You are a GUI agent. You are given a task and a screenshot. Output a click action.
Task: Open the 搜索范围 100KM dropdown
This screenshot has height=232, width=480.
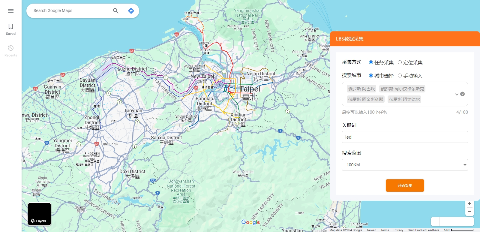tap(405, 165)
